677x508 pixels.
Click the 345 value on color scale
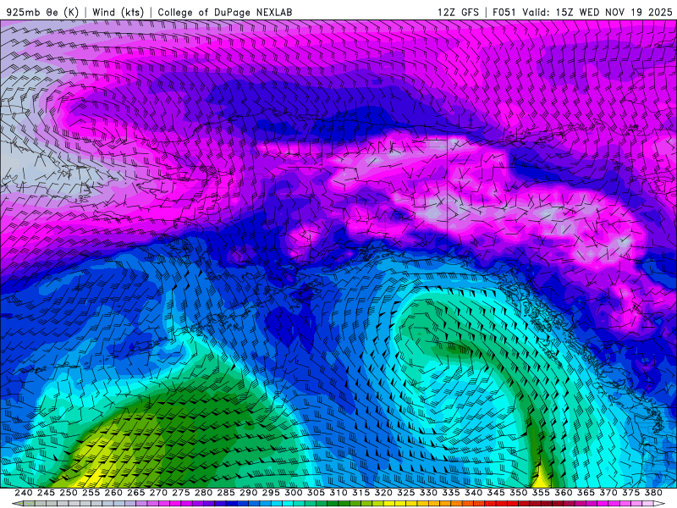(496, 493)
